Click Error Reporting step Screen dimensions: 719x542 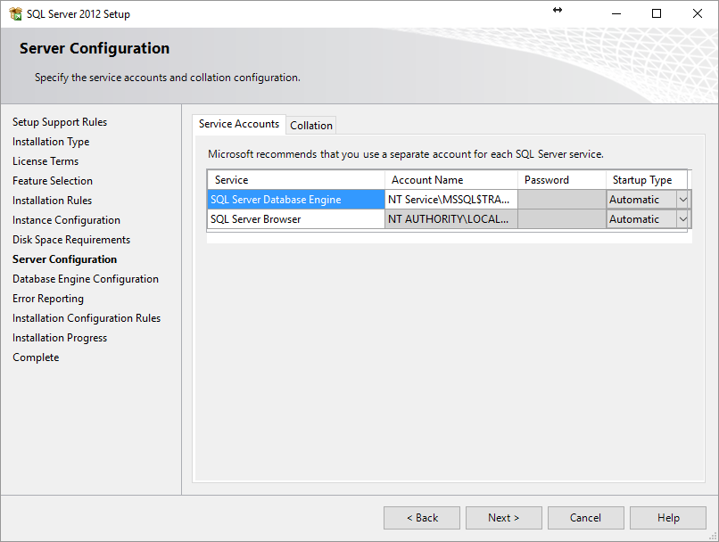48,299
